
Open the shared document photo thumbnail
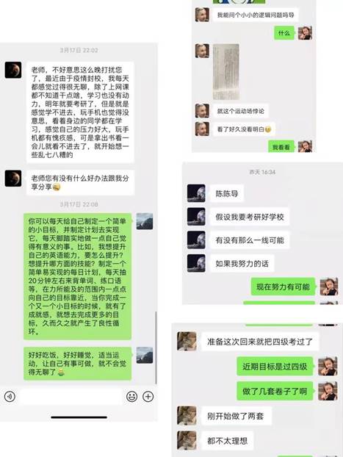tap(226, 72)
